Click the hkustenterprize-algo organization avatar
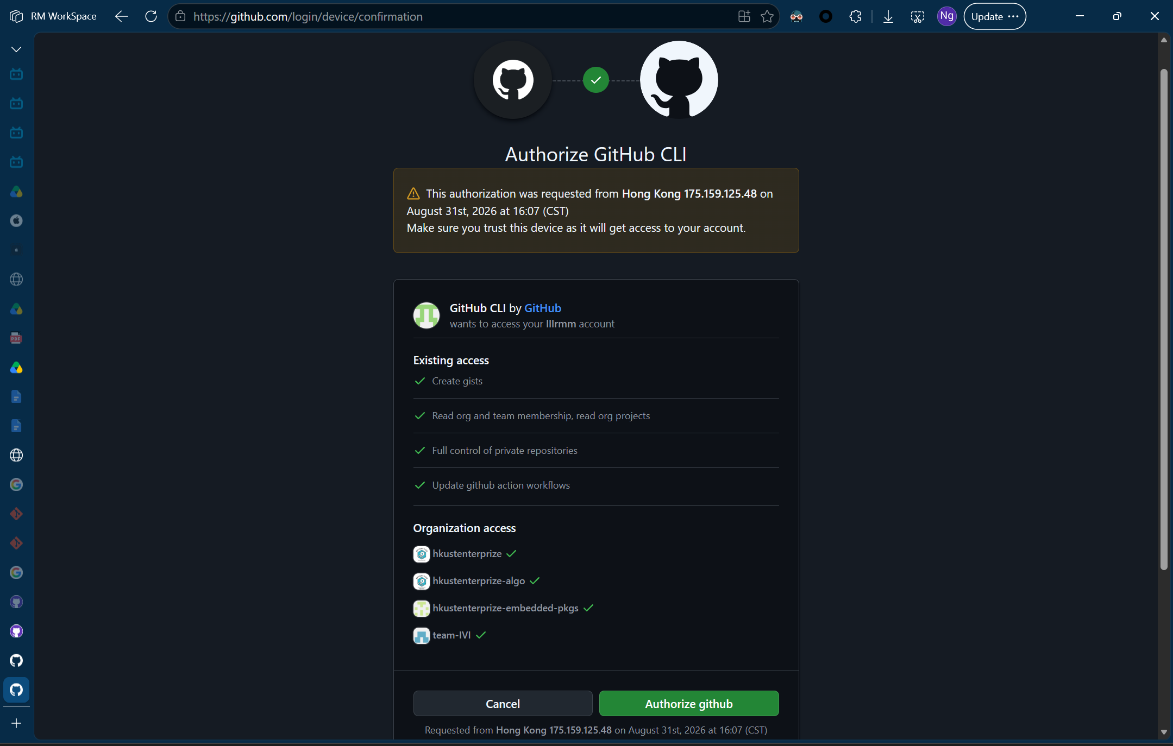This screenshot has width=1173, height=746. [x=422, y=581]
